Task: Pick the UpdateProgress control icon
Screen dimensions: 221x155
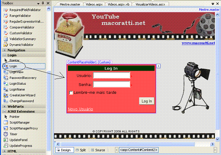Action: pos(6,146)
